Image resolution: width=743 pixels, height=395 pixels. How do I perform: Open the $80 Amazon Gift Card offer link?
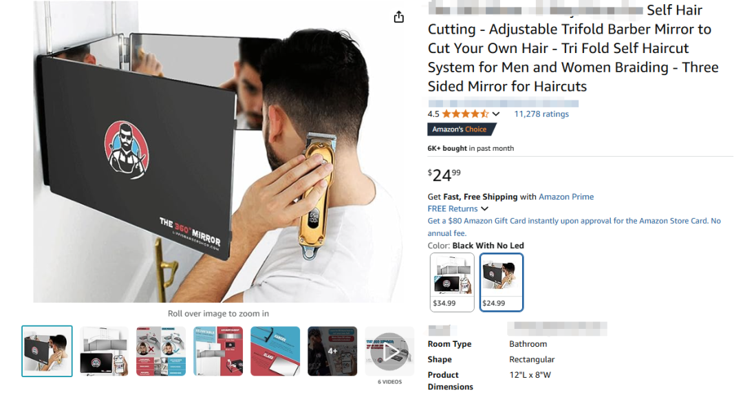click(x=574, y=226)
